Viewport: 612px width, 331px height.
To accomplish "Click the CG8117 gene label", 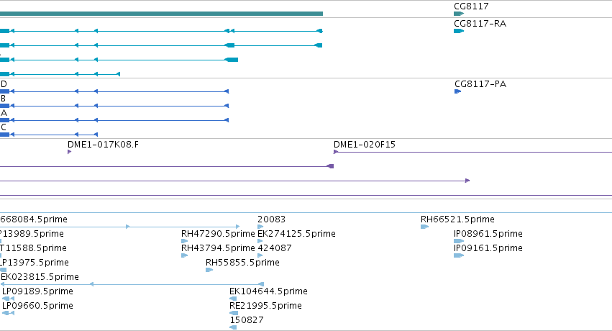I will 471,6.
